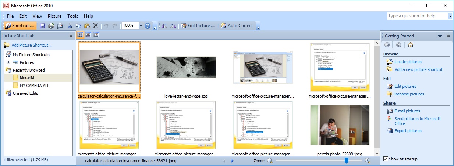Open help question box dropdown arrow
Screen dimensions: 454x166
click(450, 16)
